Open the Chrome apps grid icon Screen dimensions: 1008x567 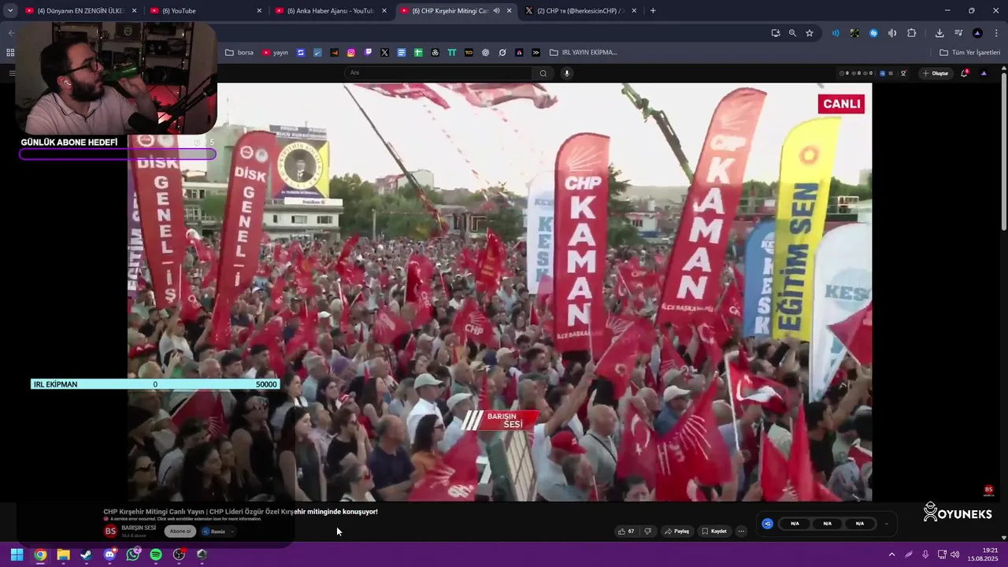pos(10,53)
